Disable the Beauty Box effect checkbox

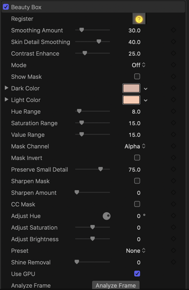(6, 7)
